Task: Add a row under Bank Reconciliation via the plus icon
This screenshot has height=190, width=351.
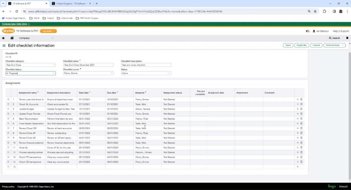Action: [297, 119]
